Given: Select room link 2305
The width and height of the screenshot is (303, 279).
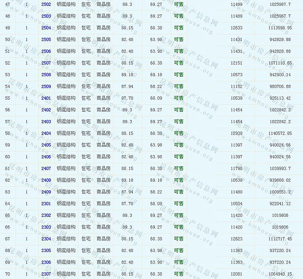Looking at the screenshot, I should [x=46, y=251].
